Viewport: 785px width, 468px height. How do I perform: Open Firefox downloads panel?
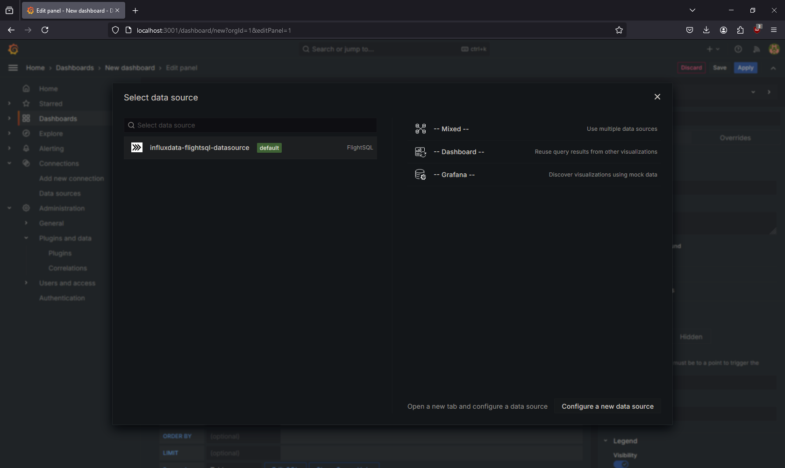706,30
